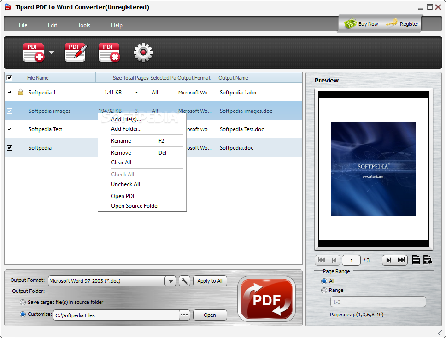Open the Tools menu
The image size is (446, 338).
pyautogui.click(x=84, y=25)
